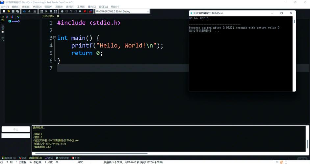Start debugging with the bug icon
This screenshot has width=310, height=164.
point(62,11)
